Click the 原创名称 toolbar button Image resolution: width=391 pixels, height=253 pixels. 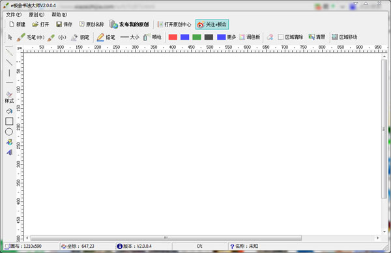(91, 24)
